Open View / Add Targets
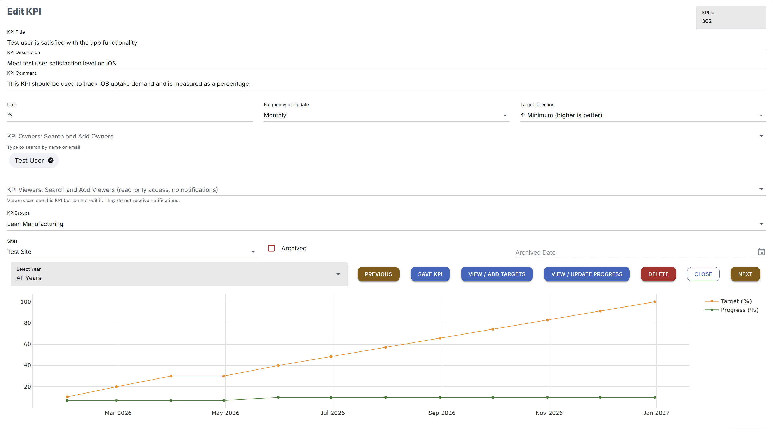The width and height of the screenshot is (773, 429). tap(497, 274)
